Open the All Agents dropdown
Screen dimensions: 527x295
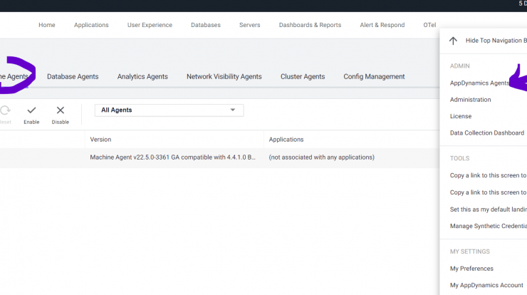169,110
